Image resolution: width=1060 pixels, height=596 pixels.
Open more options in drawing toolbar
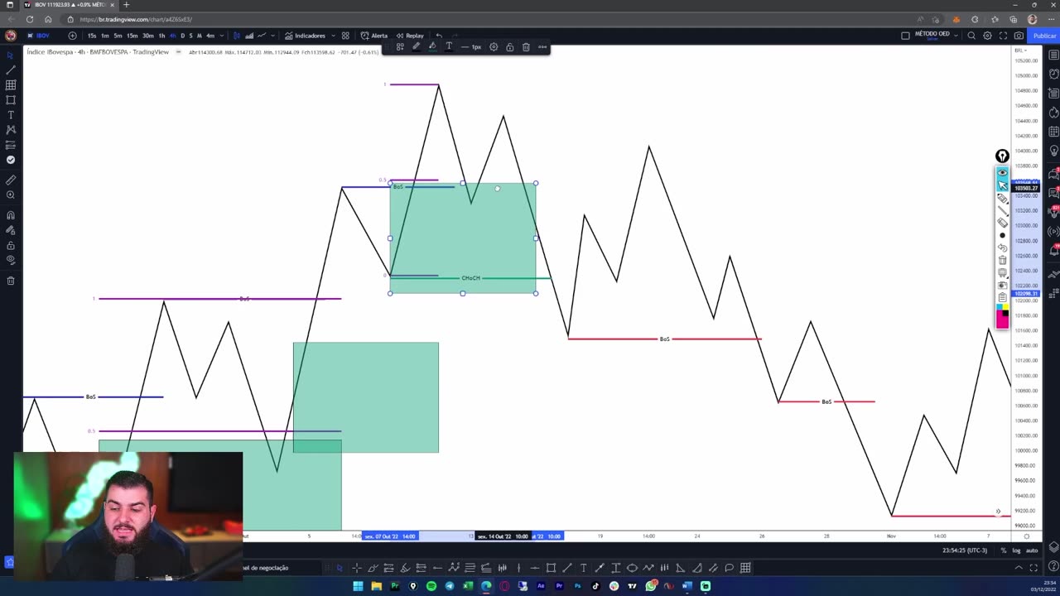542,47
